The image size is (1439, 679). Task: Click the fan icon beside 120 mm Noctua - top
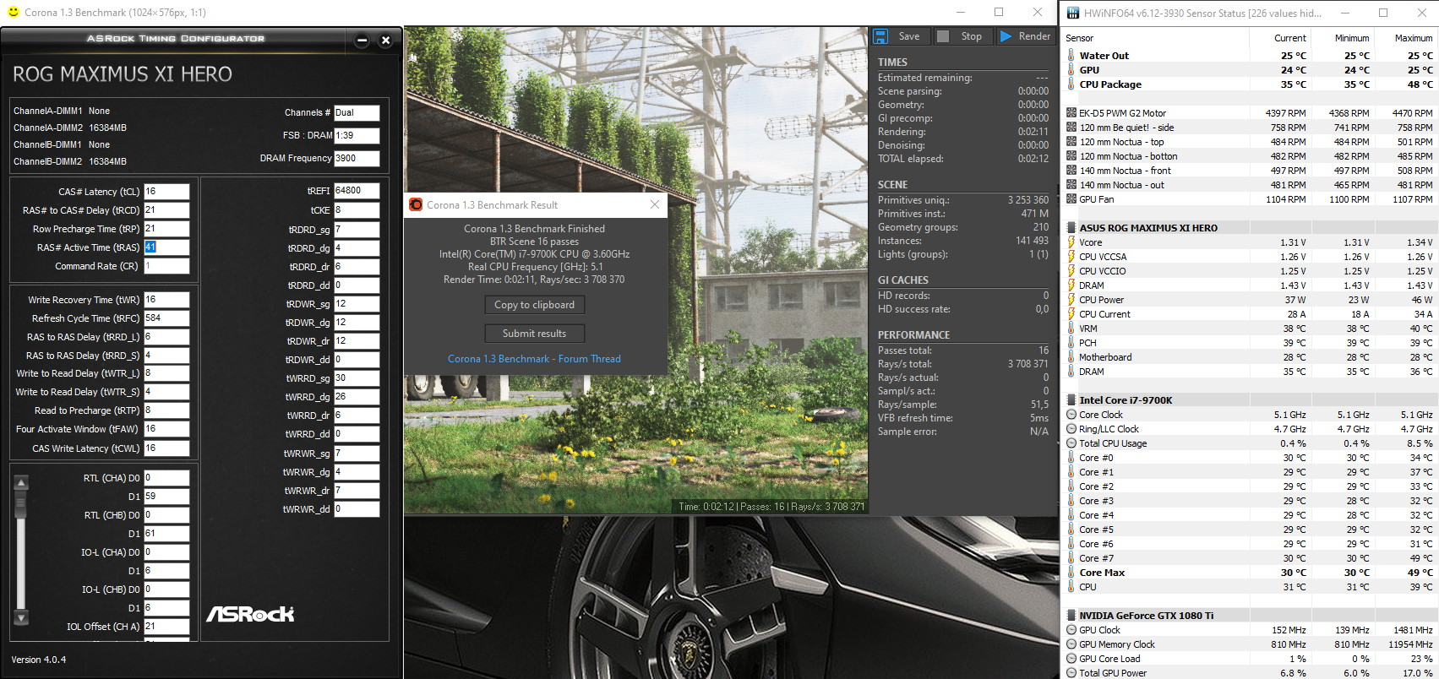(x=1071, y=142)
